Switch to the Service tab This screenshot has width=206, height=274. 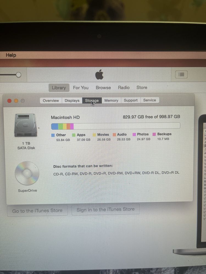coord(150,100)
